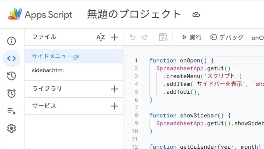Click the undo arrow in toolbar

coord(133,37)
